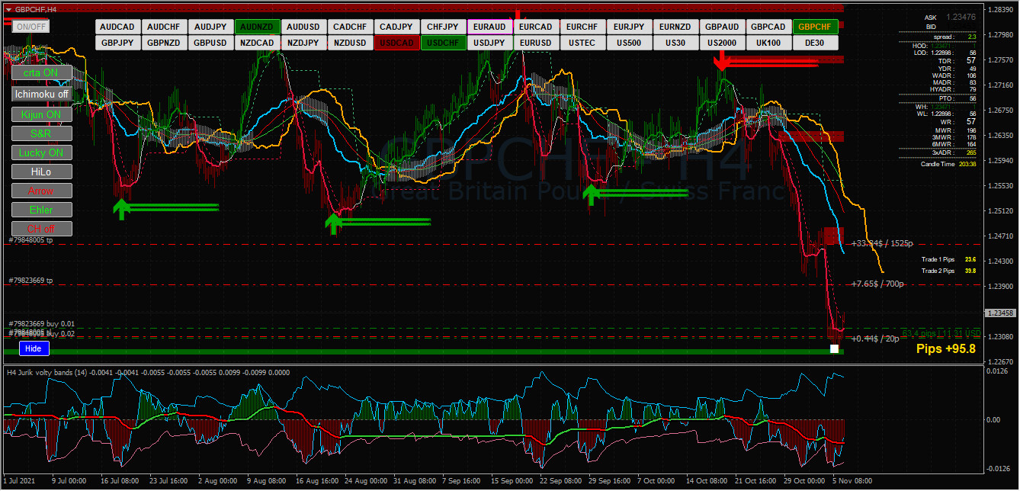
Task: Enable the red Arrow button
Action: 42,191
